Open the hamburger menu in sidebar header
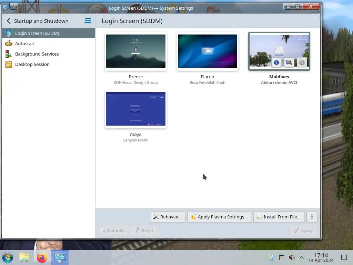This screenshot has height=265, width=353. (88, 21)
